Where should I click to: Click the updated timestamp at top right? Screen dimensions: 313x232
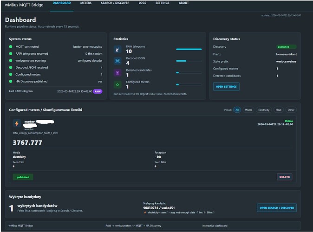(281, 15)
